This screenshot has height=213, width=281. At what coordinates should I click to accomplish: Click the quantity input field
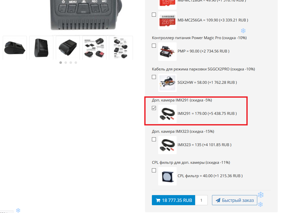point(201,200)
